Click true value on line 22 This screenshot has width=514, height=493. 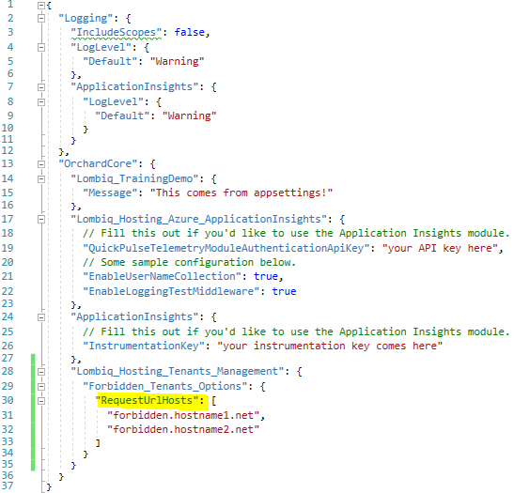284,291
